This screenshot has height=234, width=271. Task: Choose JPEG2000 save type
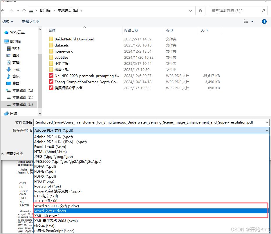151,162
